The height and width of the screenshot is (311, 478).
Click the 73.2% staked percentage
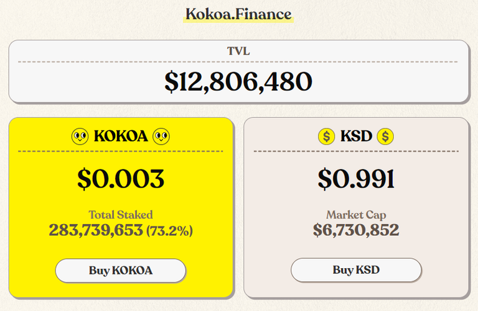(x=169, y=231)
